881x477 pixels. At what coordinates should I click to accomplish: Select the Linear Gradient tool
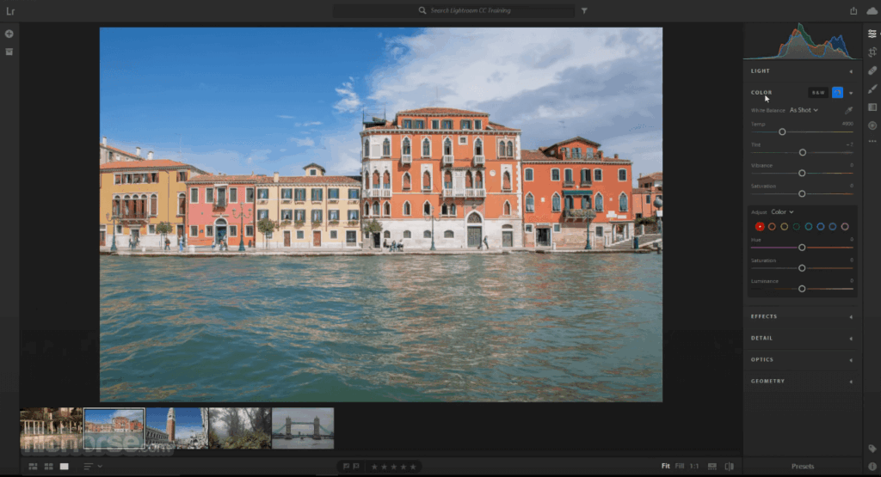(872, 107)
